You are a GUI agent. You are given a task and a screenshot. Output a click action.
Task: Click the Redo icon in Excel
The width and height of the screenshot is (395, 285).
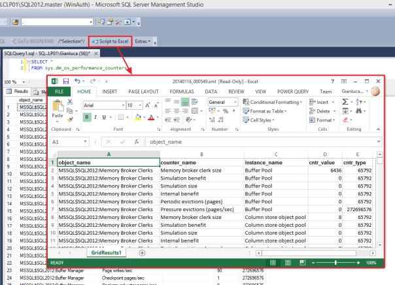coord(93,81)
